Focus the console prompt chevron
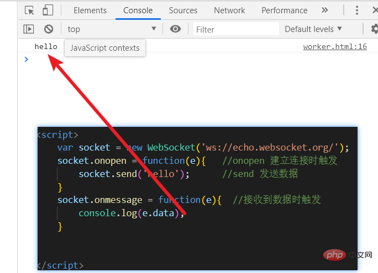This screenshot has height=273, width=378. pos(27,59)
